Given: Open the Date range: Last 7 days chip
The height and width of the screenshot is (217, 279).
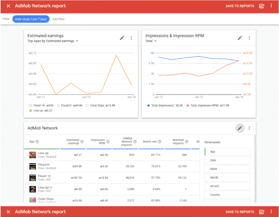Looking at the screenshot, I should coord(31,19).
